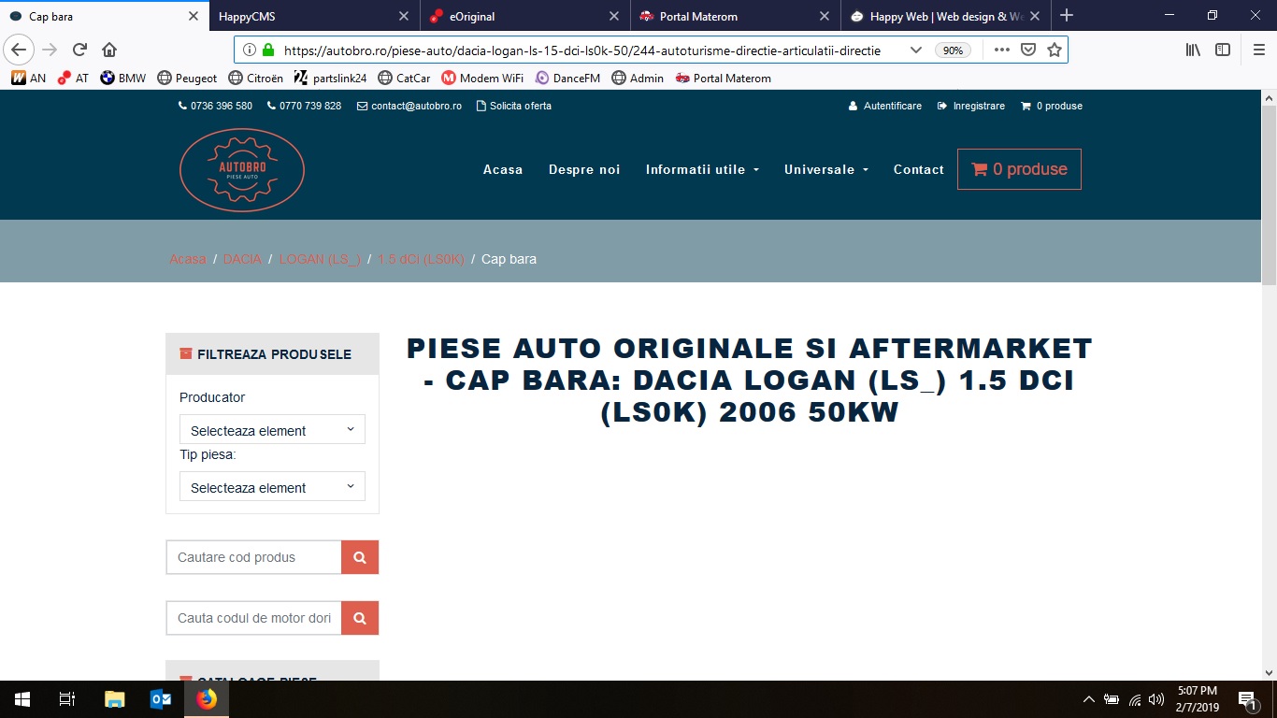Open the Producator dropdown
Image resolution: width=1277 pixels, height=718 pixels.
(x=272, y=430)
